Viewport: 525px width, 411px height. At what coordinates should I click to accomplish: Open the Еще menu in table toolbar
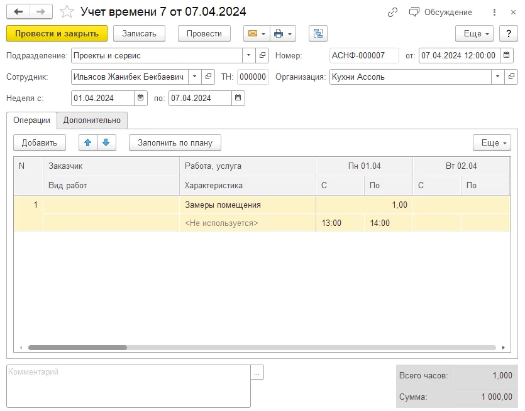(x=492, y=142)
